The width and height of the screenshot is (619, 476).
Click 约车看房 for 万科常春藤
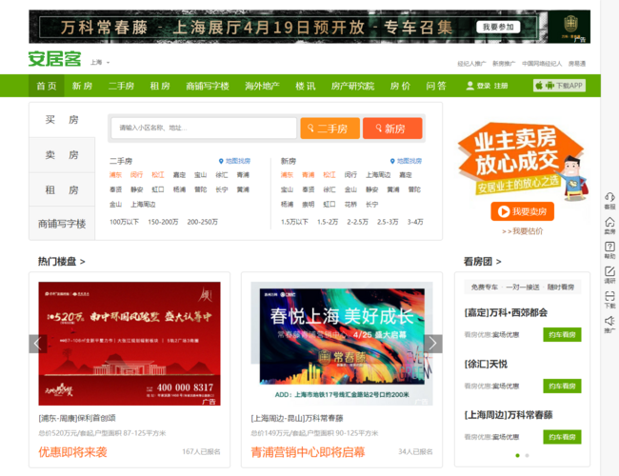coord(562,437)
